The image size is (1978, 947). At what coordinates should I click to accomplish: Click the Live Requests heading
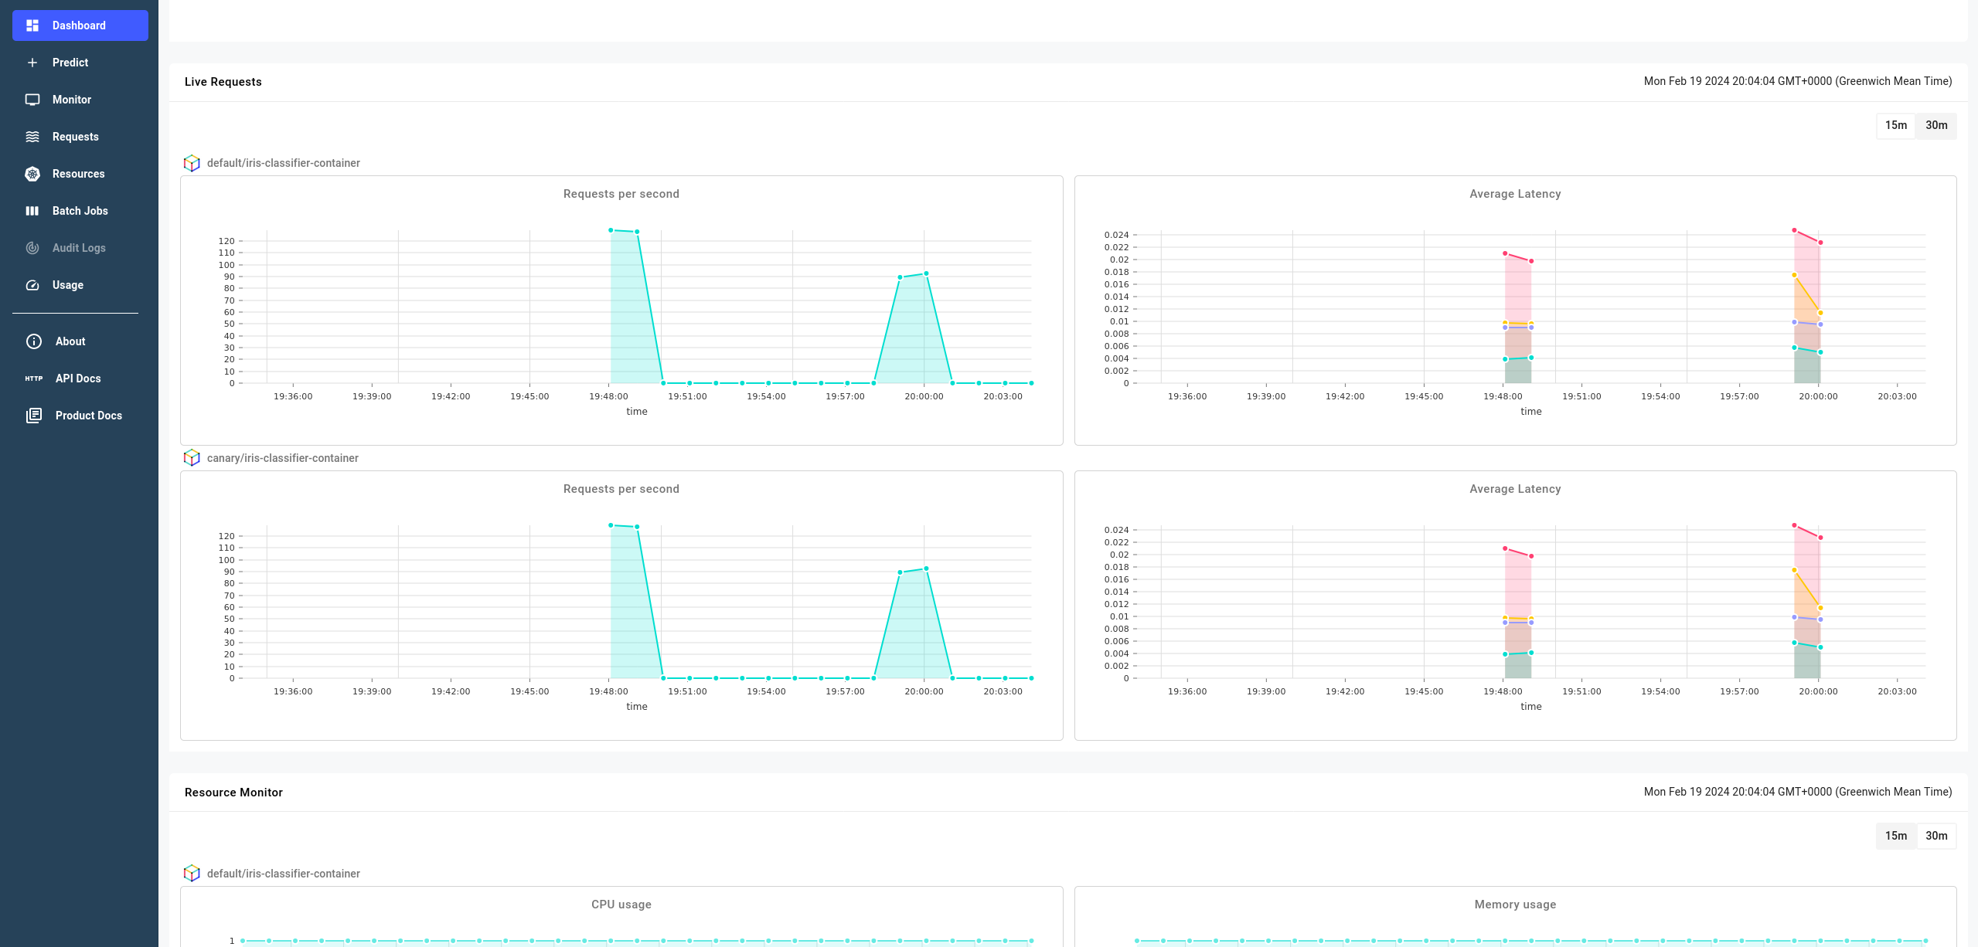click(x=223, y=82)
